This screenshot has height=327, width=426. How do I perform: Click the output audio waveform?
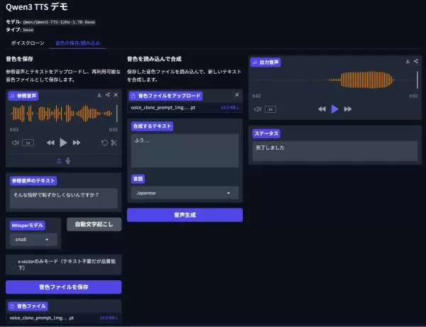[335, 79]
